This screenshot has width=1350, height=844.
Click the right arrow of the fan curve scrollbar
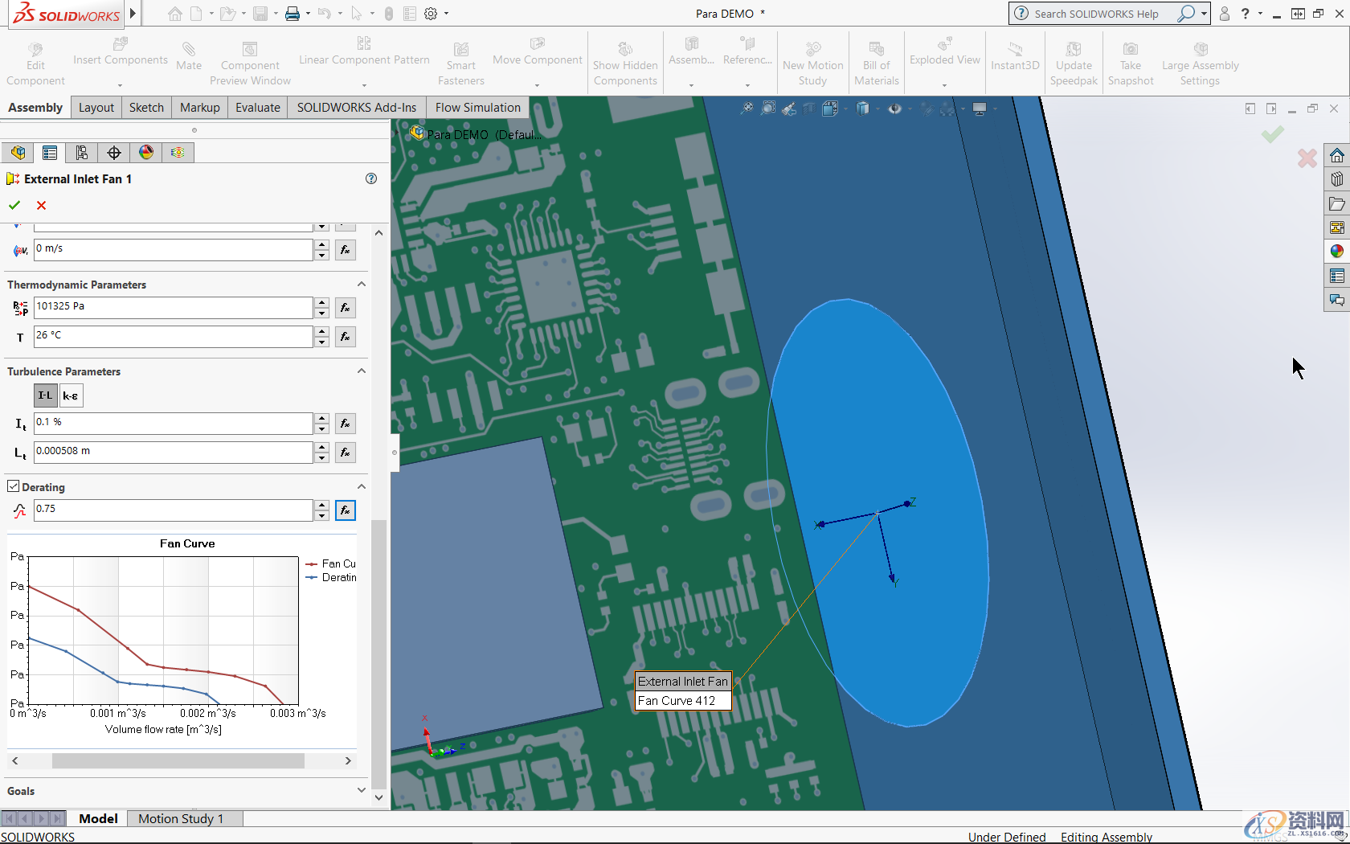[348, 760]
